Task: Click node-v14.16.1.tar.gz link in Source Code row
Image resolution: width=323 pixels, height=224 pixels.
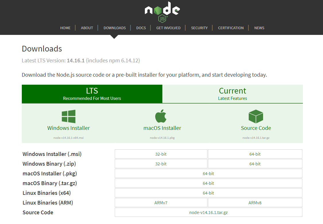Action: tap(208, 213)
